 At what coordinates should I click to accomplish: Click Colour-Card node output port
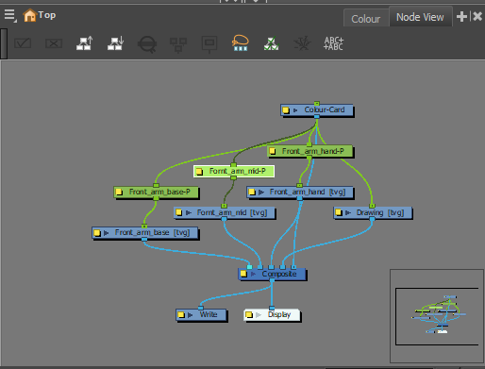(317, 117)
